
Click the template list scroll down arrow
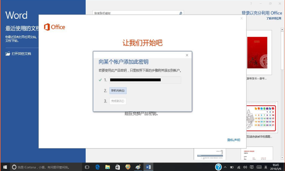click(282, 158)
